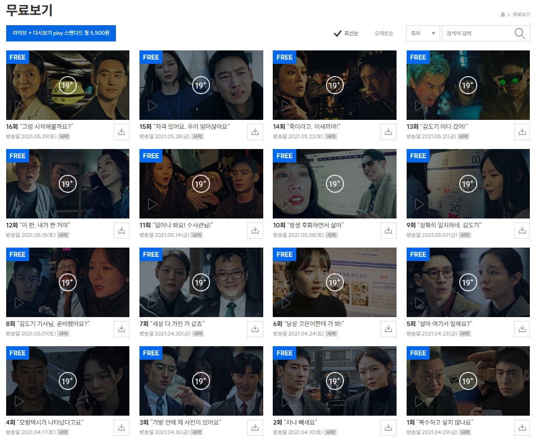Click title "평생 후회하면서 살아"

[315, 225]
